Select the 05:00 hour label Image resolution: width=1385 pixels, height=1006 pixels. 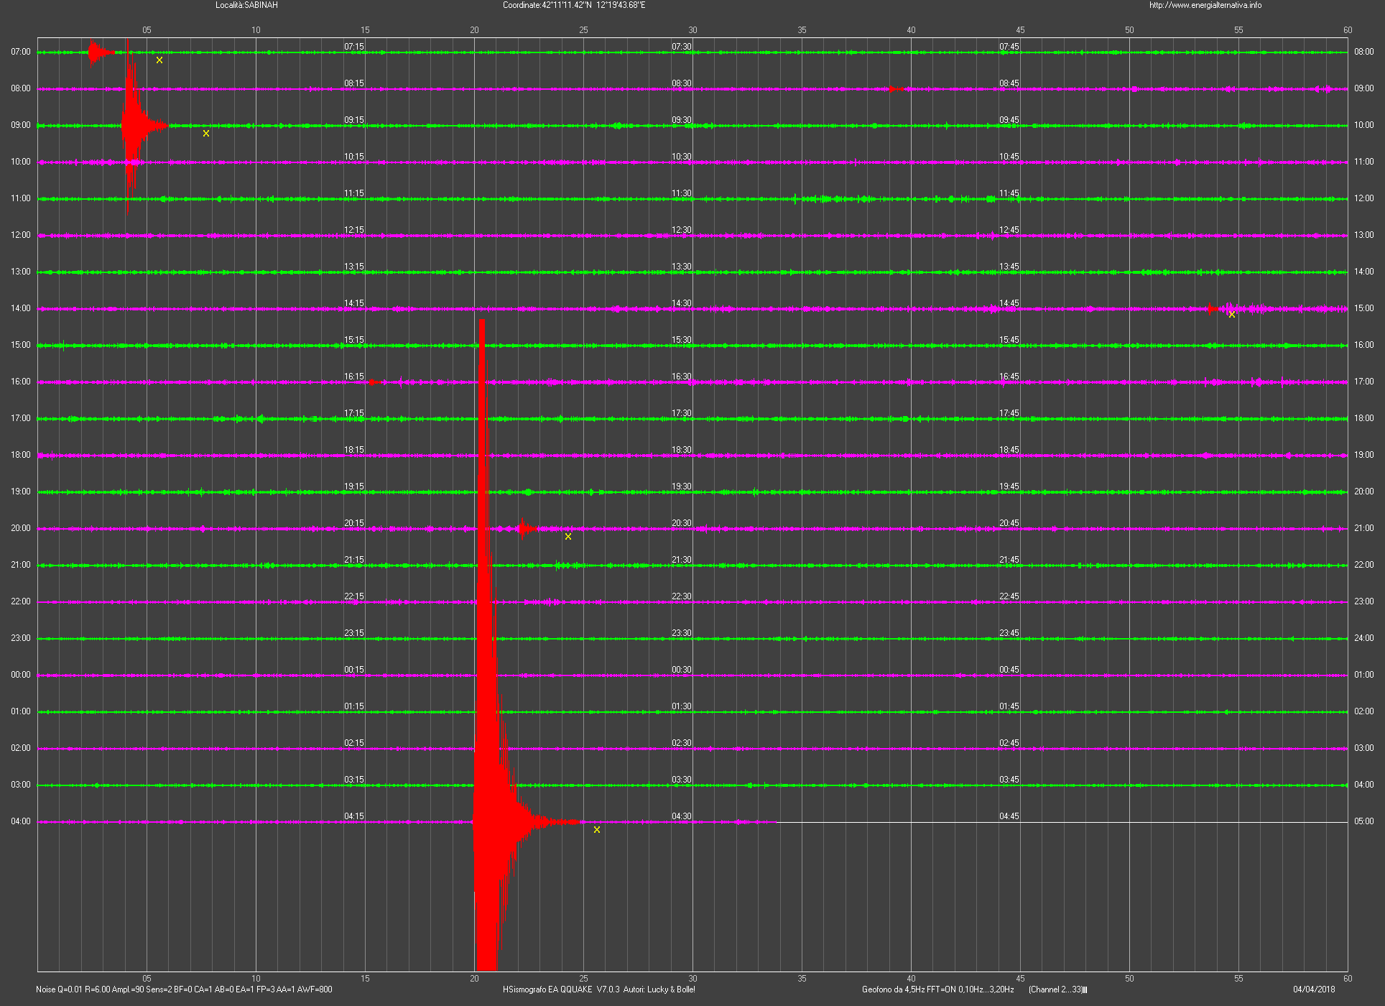pos(1364,821)
